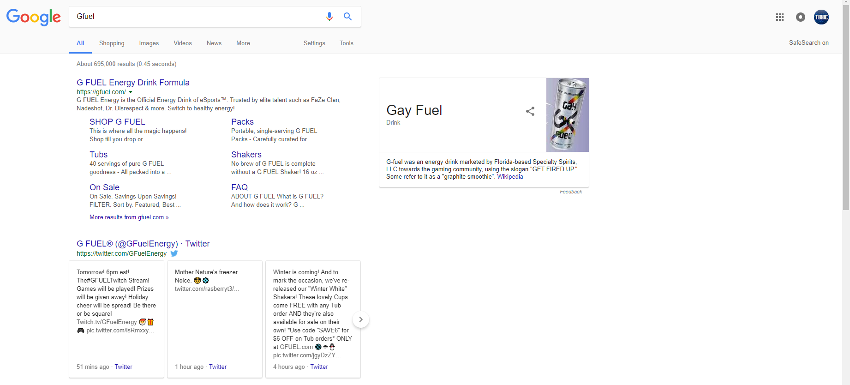
Task: Open the Settings menu
Action: click(x=314, y=43)
